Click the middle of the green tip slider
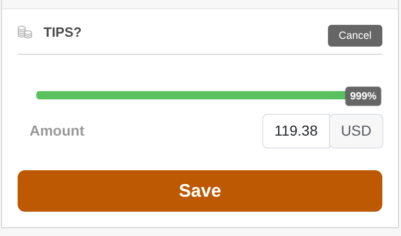This screenshot has height=236, width=401. [x=192, y=95]
